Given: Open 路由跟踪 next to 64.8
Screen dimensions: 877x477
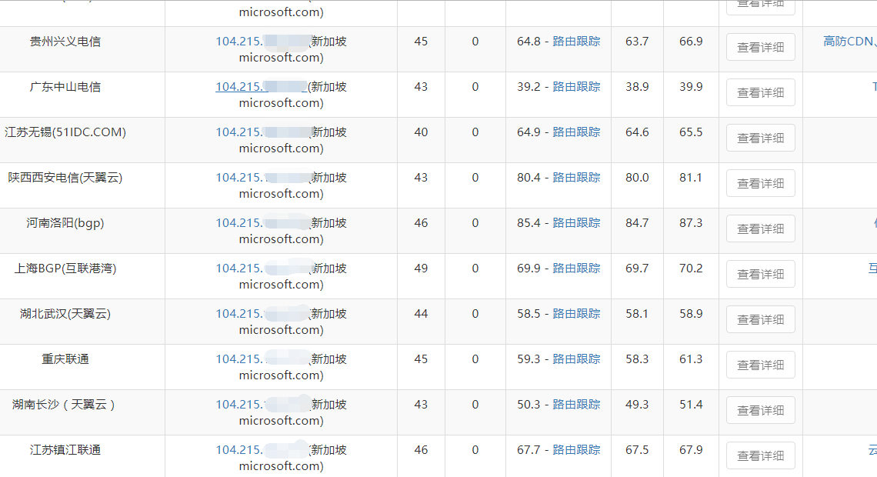Looking at the screenshot, I should pyautogui.click(x=576, y=42).
